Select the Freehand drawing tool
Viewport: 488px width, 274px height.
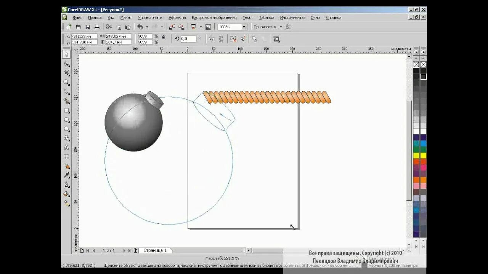[x=66, y=92]
